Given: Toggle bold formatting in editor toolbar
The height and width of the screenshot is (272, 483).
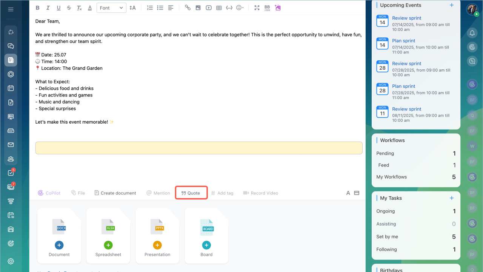Looking at the screenshot, I should tap(37, 8).
